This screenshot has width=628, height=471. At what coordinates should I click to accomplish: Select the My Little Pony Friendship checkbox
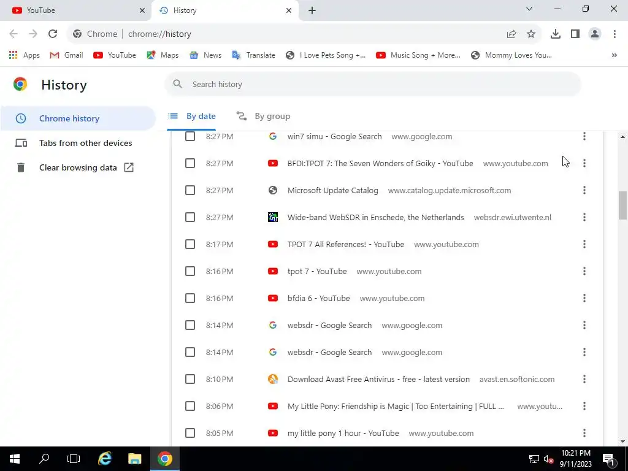(x=190, y=406)
